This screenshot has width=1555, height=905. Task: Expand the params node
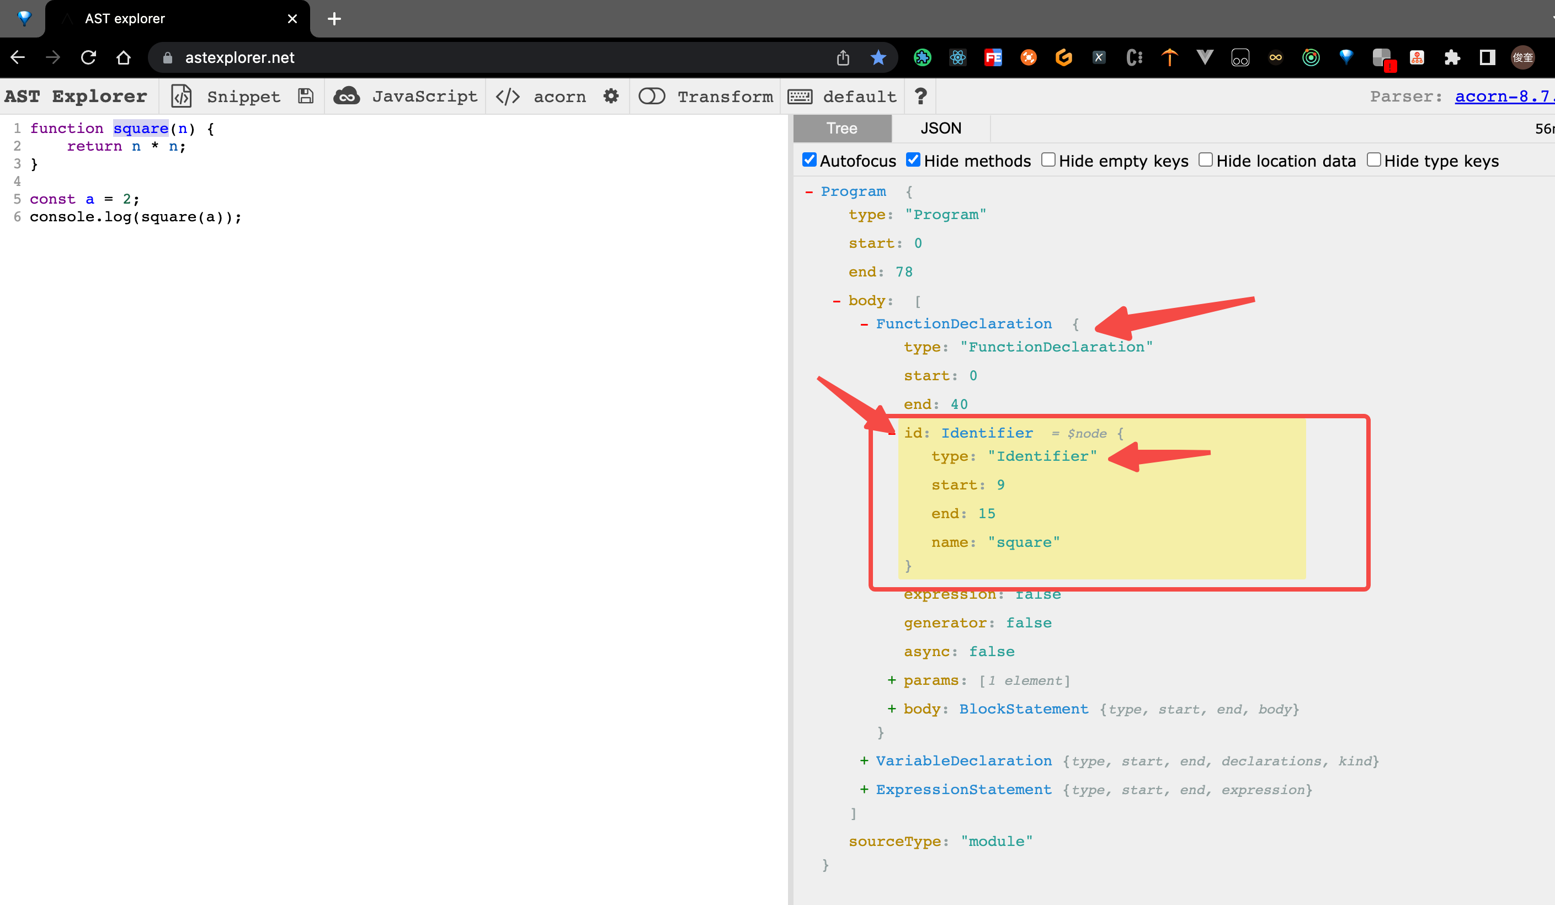click(x=891, y=680)
